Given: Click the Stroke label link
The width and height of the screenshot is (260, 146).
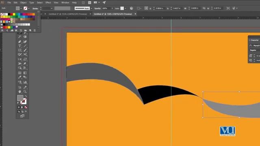Looking at the screenshot, I should [35, 9].
